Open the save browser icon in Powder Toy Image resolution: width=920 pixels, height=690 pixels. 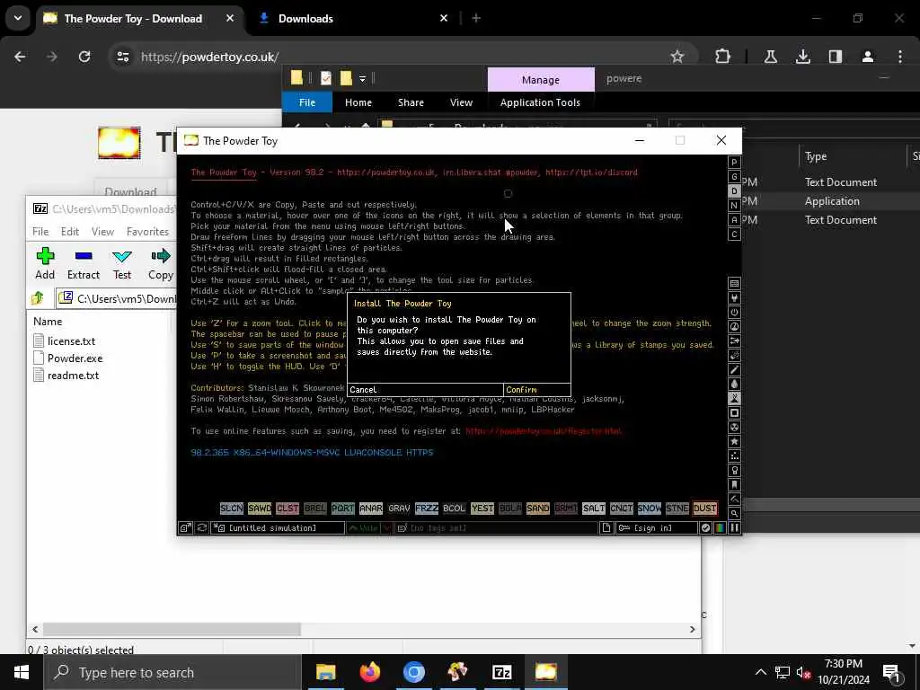pos(185,527)
